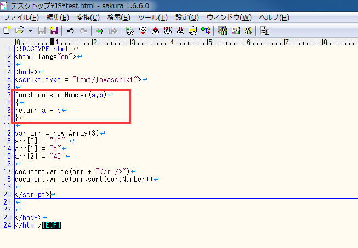Click the grayed-out save floppy icon
Screen dimensions: 358x248
42,31
